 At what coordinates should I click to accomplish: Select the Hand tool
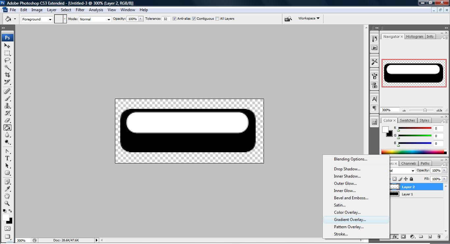(x=7, y=196)
